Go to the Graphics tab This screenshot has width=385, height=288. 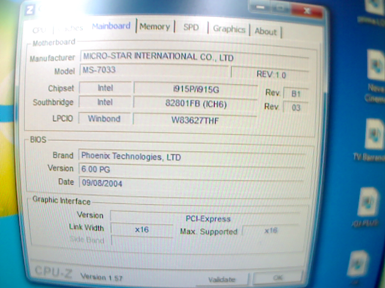(x=229, y=29)
